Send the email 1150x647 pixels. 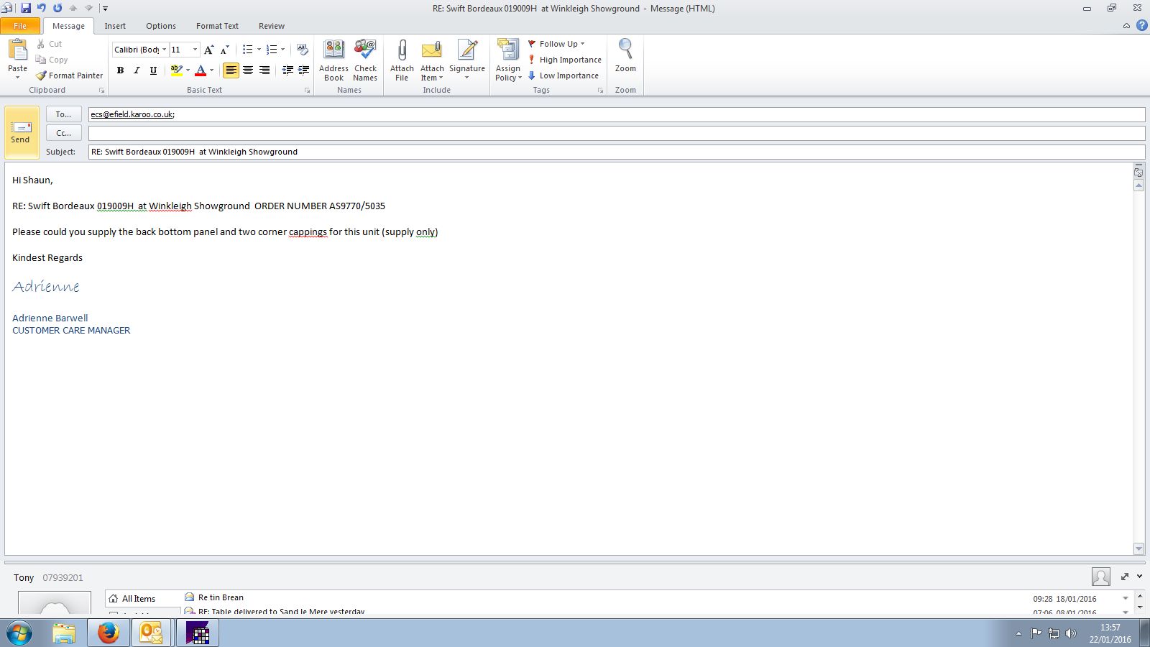pyautogui.click(x=21, y=133)
